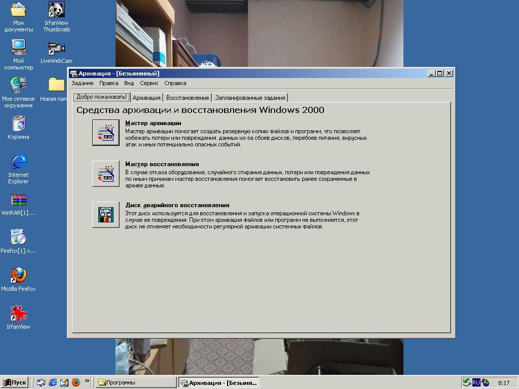Viewport: 519px width, 389px height.
Task: Switch to the Запланированные задания tab
Action: 250,98
